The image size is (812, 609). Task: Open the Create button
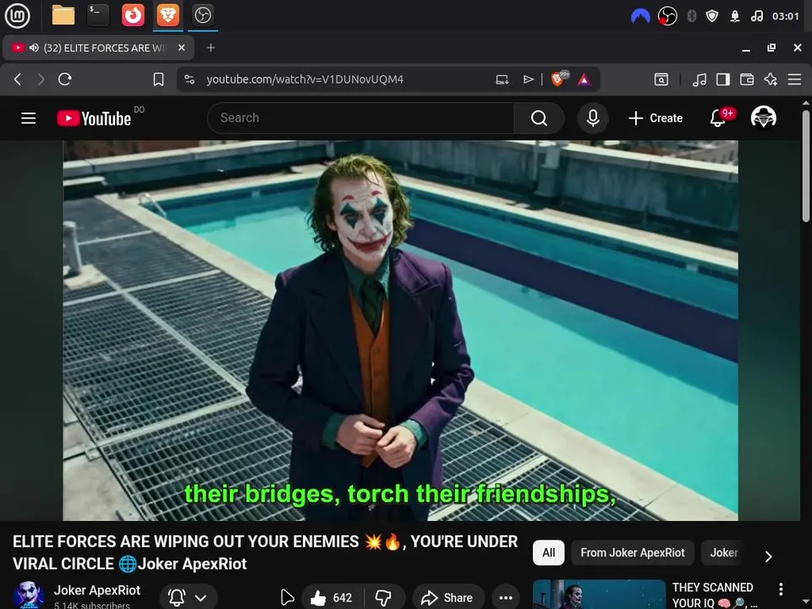click(x=656, y=118)
